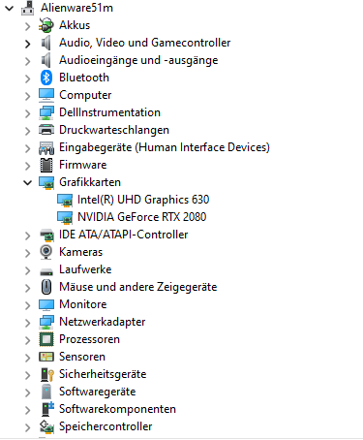Expand the Netzwerkadapter category
The height and width of the screenshot is (440, 363).
28,323
